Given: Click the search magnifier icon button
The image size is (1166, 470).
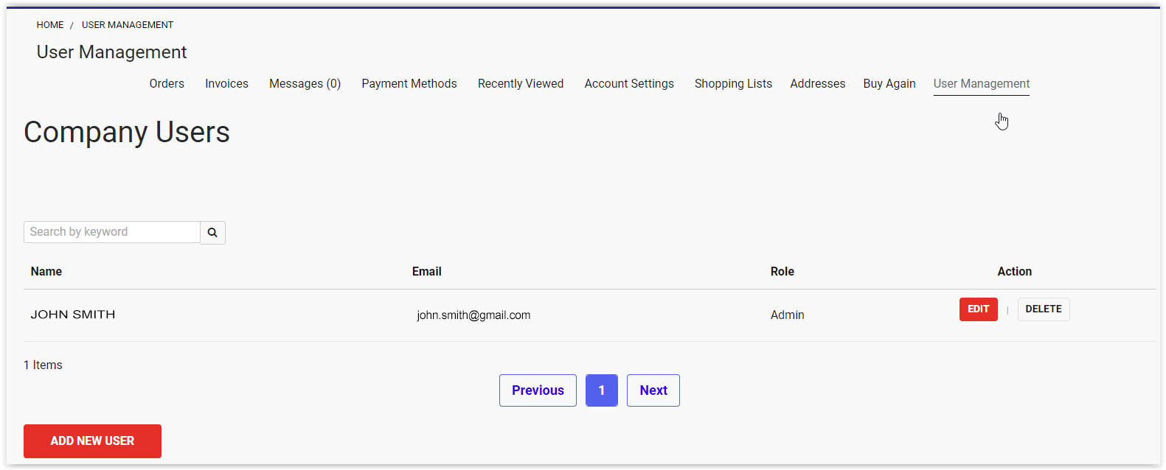Looking at the screenshot, I should pos(212,232).
